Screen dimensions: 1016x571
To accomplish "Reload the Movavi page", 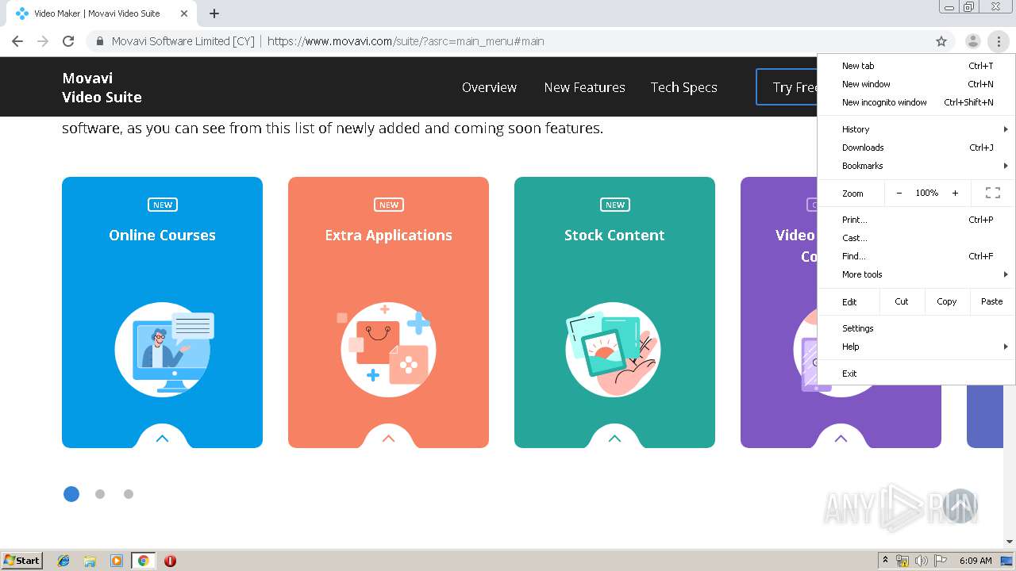I will [x=68, y=41].
